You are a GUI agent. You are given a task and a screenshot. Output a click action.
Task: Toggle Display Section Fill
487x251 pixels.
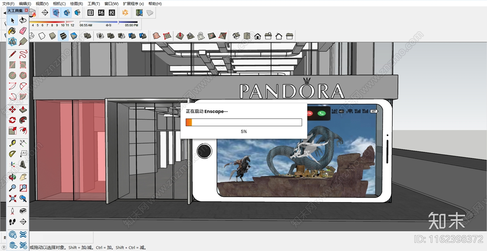(x=77, y=12)
